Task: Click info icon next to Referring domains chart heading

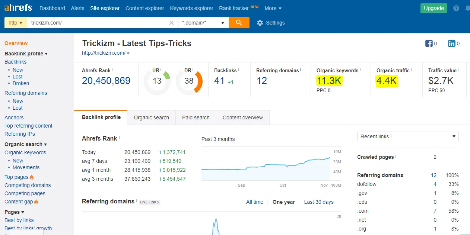Action: coord(137,201)
